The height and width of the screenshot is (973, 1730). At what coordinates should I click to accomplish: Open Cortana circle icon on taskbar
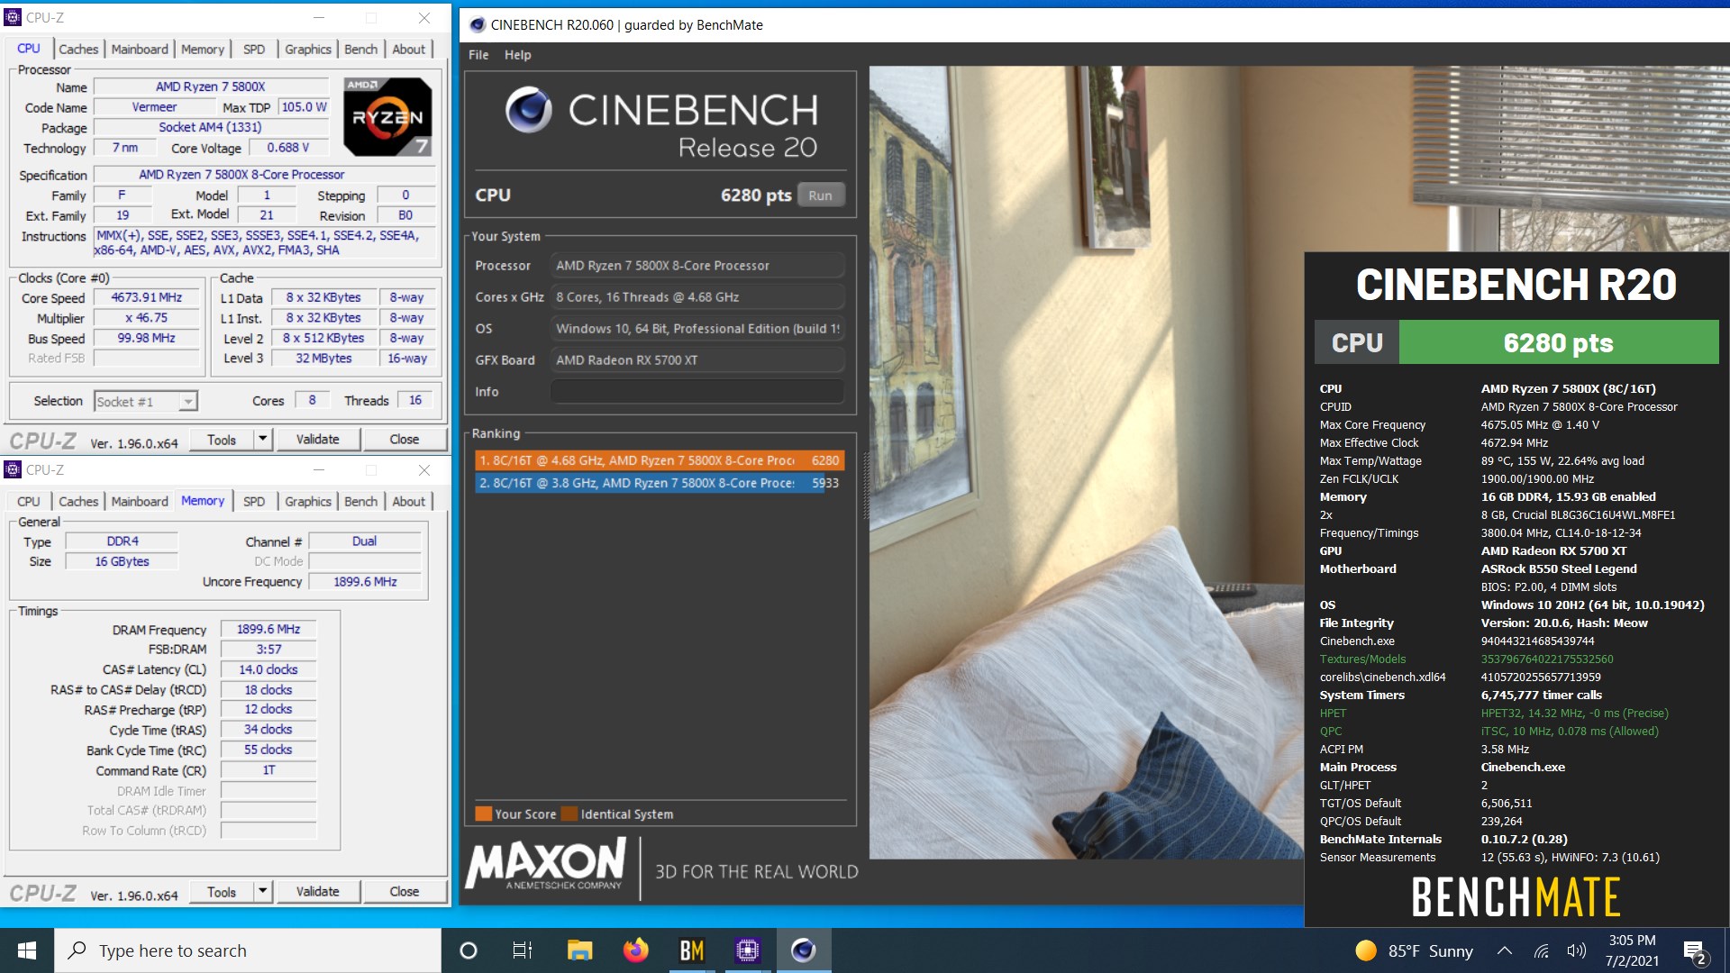point(469,950)
